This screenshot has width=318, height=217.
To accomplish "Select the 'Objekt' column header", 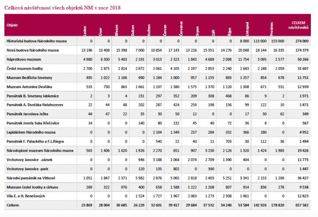I will 12,25.
